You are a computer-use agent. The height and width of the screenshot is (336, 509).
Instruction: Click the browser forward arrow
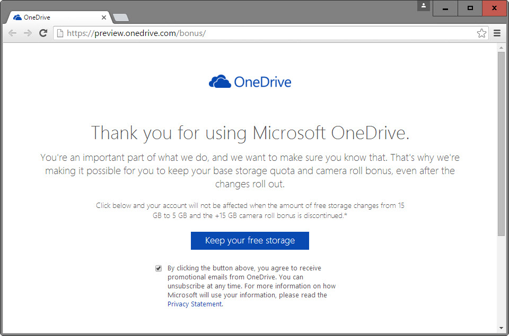click(x=28, y=33)
